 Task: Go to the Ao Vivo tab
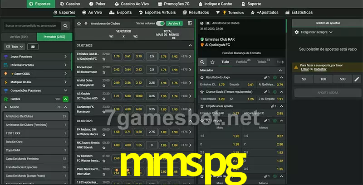point(92,13)
